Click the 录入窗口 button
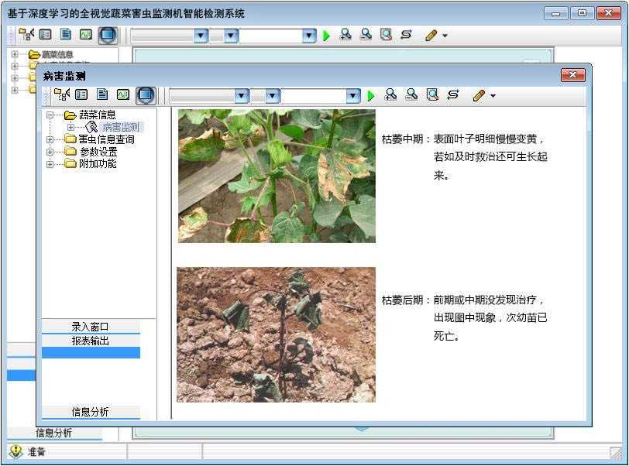The image size is (629, 466). click(x=91, y=327)
